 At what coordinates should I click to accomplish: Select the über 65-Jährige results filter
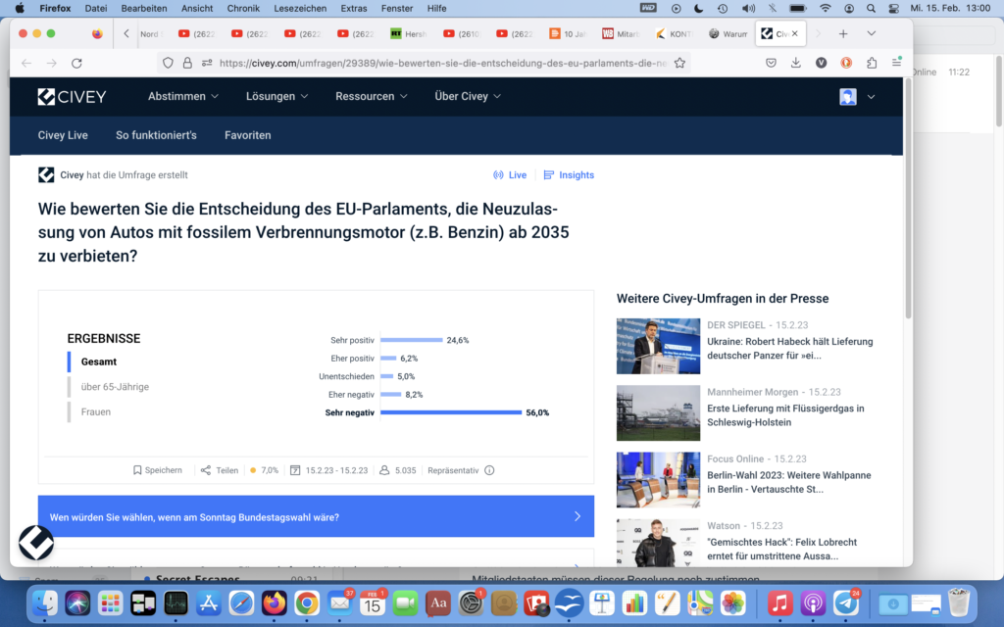pos(115,387)
